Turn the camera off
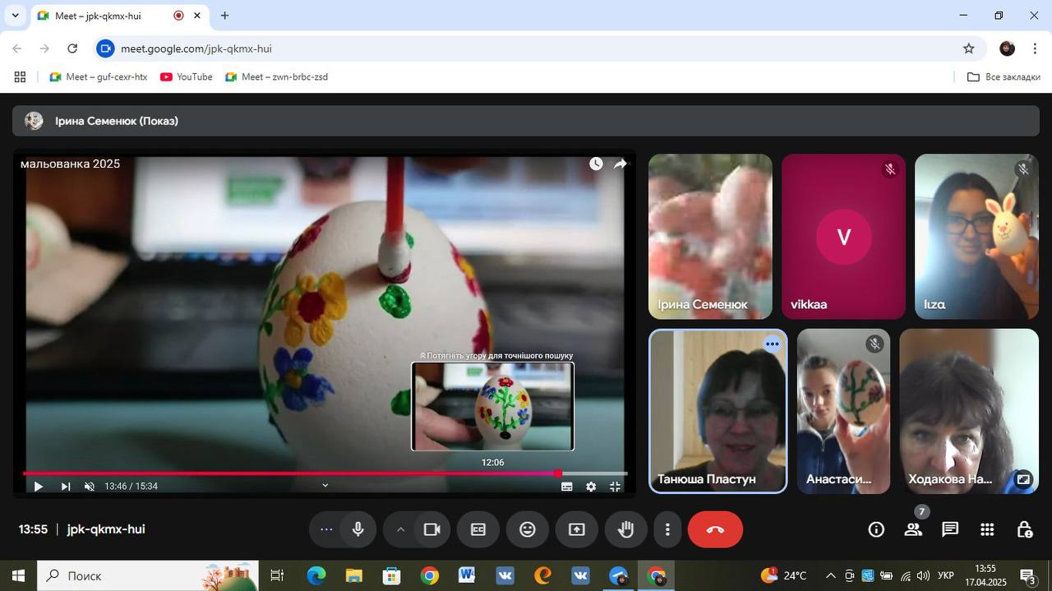 pos(431,529)
